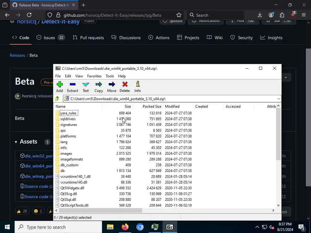The width and height of the screenshot is (311, 233).
Task: Open the Firefox extensions puzzle icon
Action: (x=282, y=15)
